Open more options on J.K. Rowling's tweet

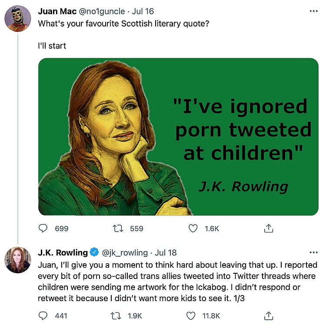pos(313,252)
